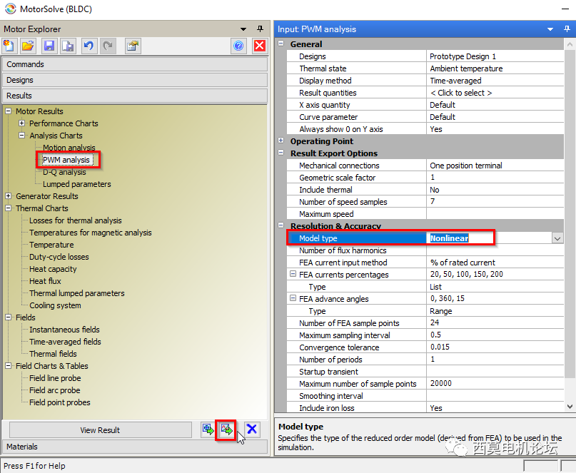Click the Save As (copy) toolbar icon

[68, 46]
